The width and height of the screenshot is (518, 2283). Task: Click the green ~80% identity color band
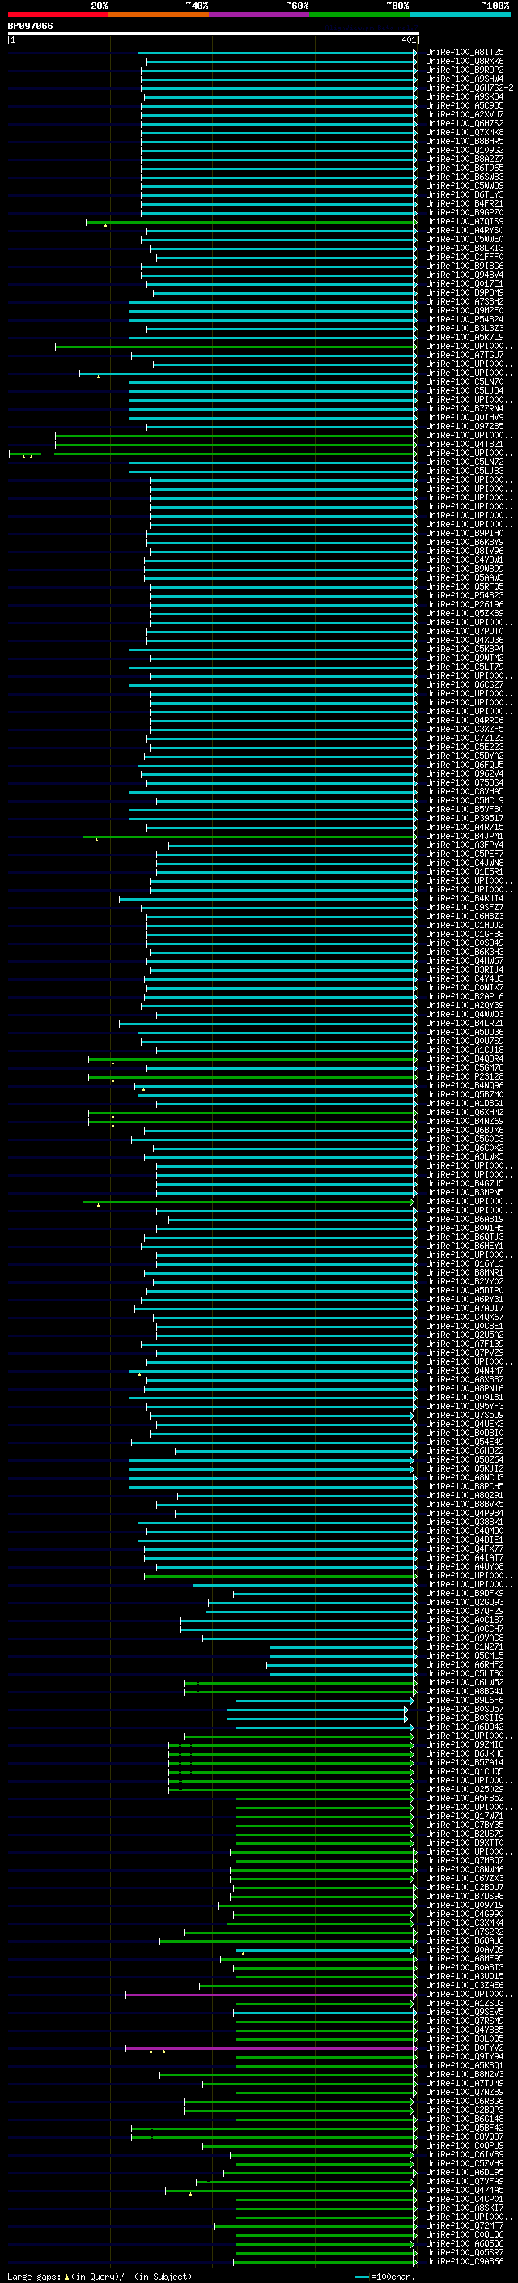coord(359,15)
